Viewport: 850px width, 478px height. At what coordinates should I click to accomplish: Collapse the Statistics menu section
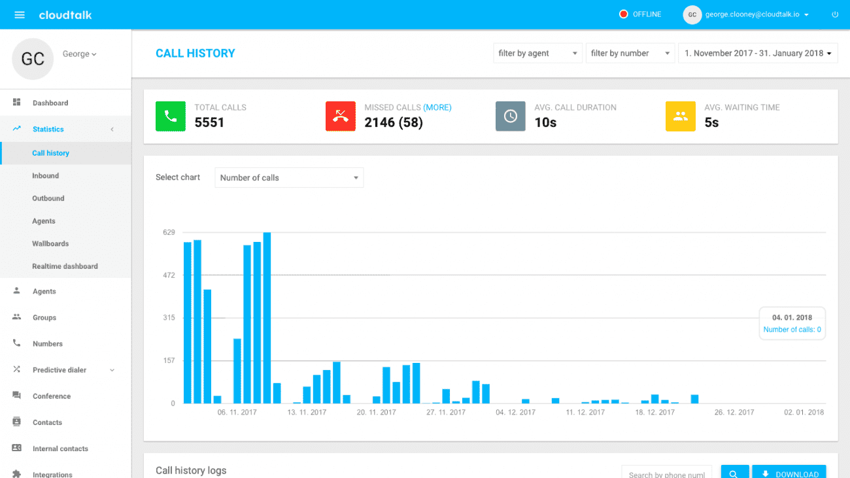coord(112,129)
